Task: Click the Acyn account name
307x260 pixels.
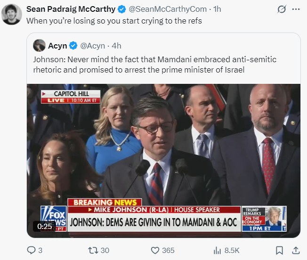Action: [57, 46]
